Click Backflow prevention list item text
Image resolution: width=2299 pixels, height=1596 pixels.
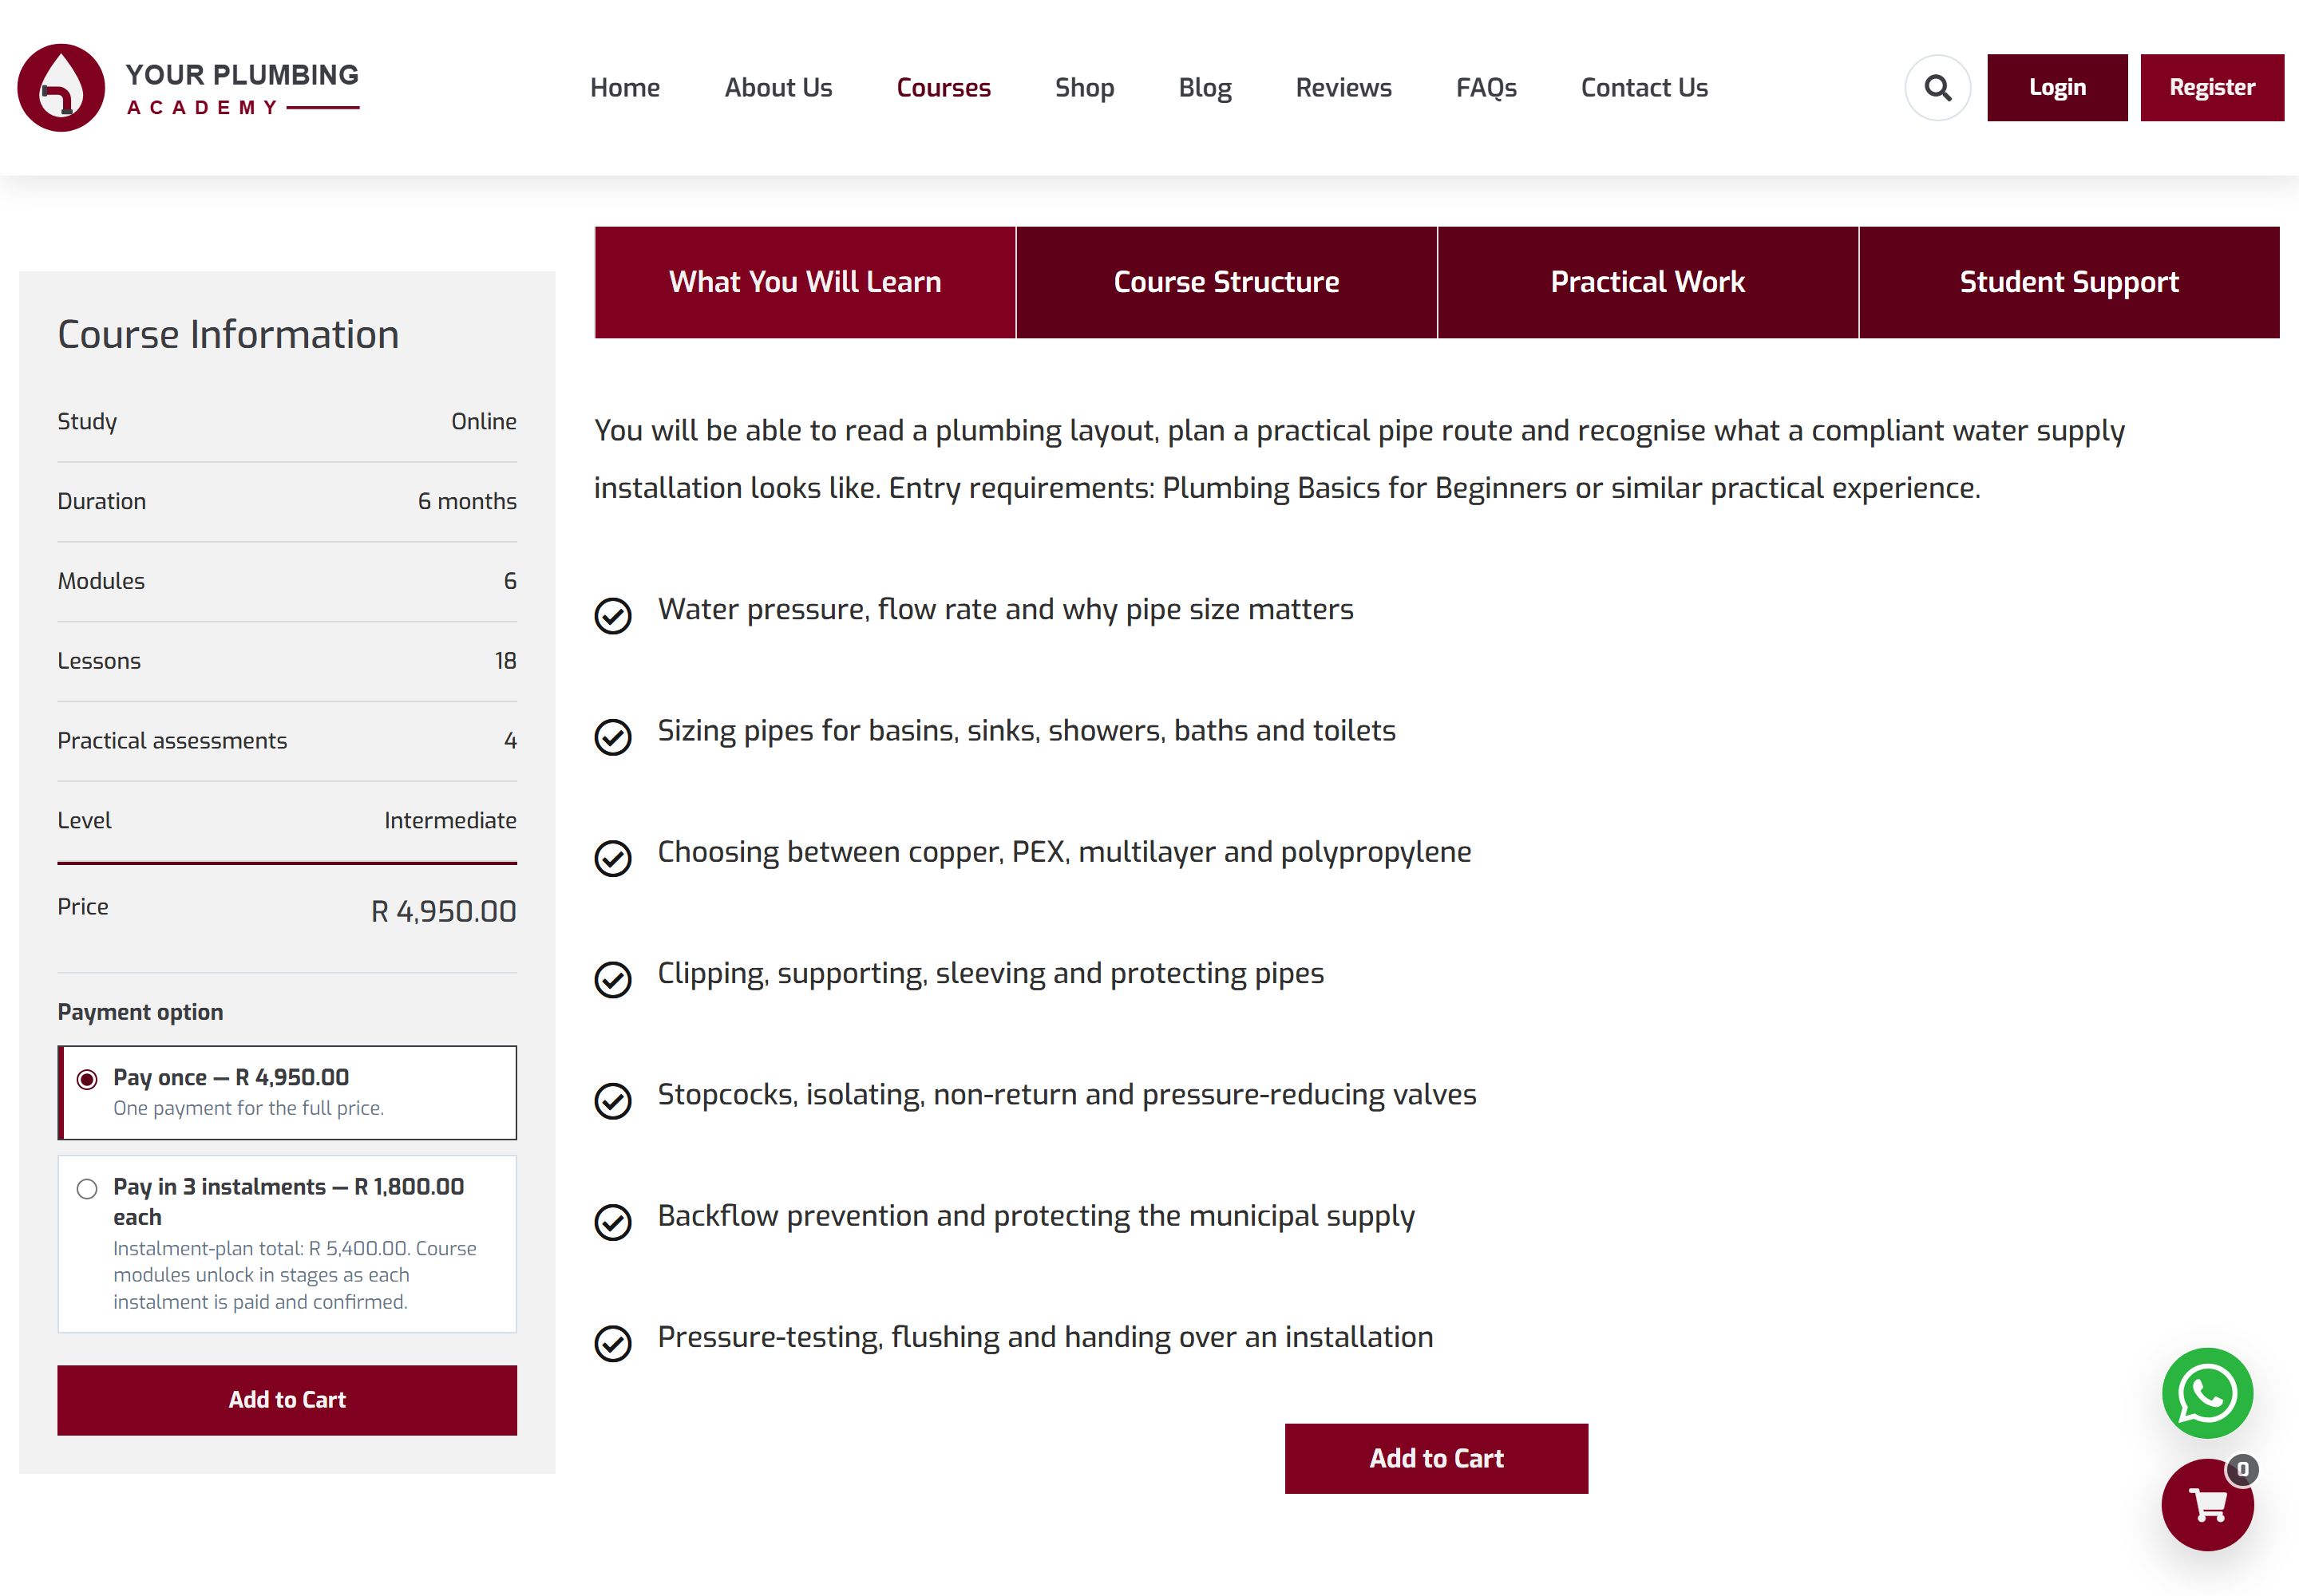pyautogui.click(x=1035, y=1216)
